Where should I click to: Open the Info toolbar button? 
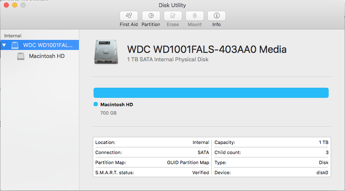(x=217, y=16)
